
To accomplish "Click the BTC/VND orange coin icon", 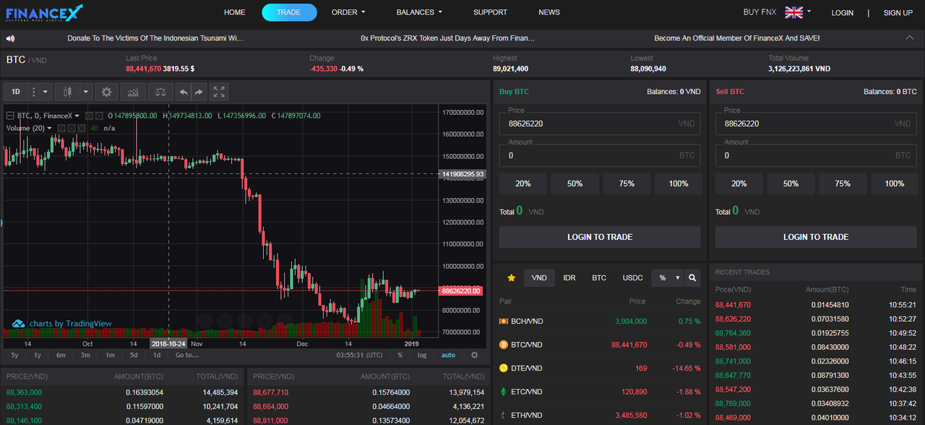I will click(x=504, y=345).
